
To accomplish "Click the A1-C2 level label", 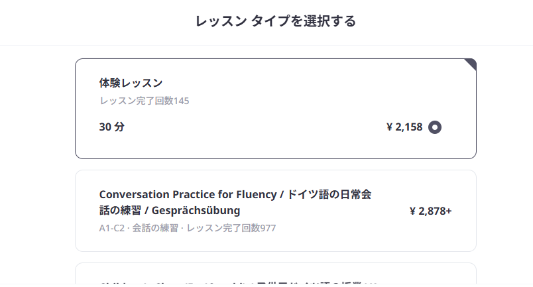I will pos(112,228).
